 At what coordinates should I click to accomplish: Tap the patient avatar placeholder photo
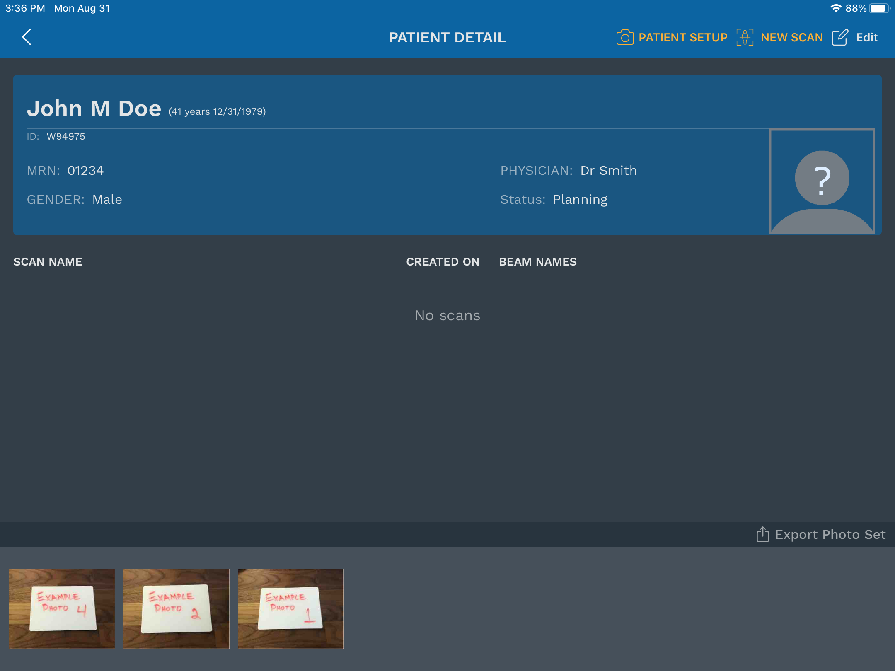[822, 181]
